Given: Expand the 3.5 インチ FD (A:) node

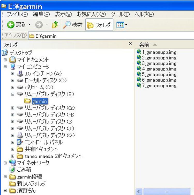Looking at the screenshot, I should [12, 74].
